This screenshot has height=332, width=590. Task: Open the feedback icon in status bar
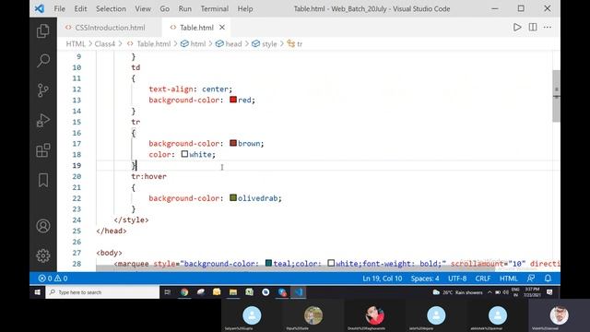pos(531,279)
